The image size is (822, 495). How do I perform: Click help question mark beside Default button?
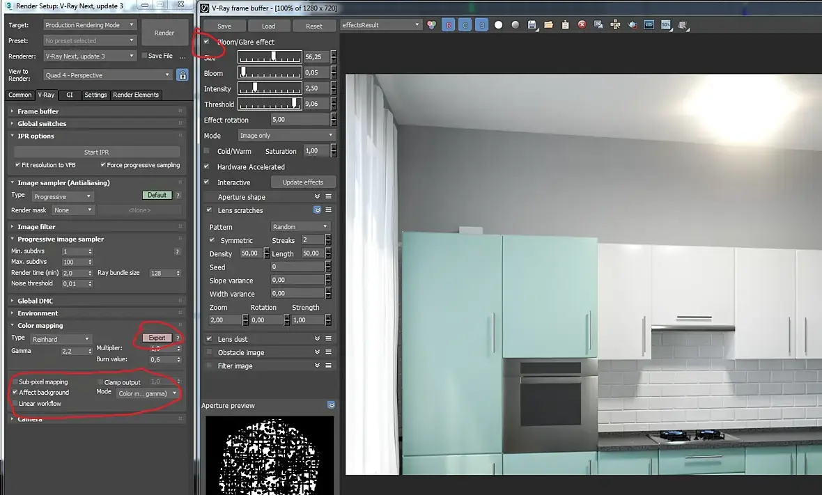coord(178,195)
